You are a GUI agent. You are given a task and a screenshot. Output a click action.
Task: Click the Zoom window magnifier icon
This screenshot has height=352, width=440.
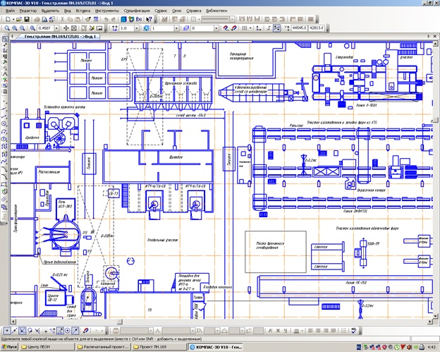(x=7, y=28)
